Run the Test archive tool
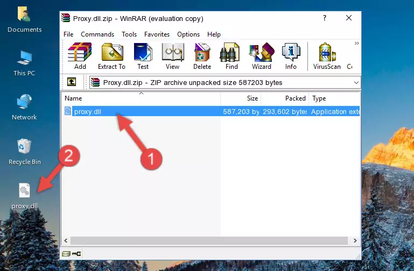 [x=143, y=56]
